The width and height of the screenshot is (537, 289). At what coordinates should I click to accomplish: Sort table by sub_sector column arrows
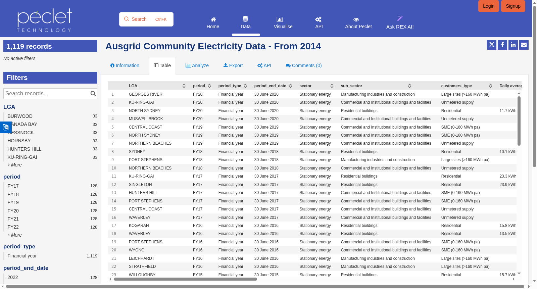(409, 86)
